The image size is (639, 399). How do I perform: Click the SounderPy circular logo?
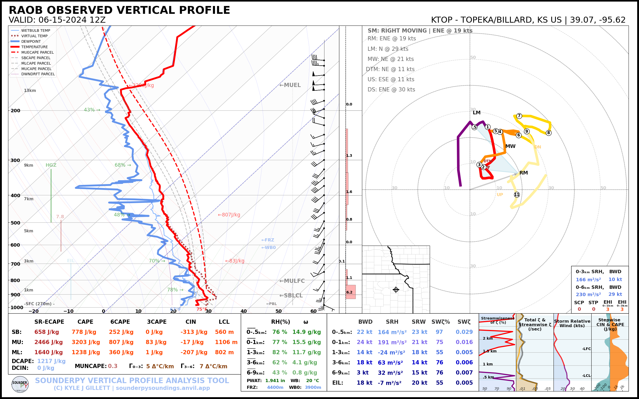(20, 384)
